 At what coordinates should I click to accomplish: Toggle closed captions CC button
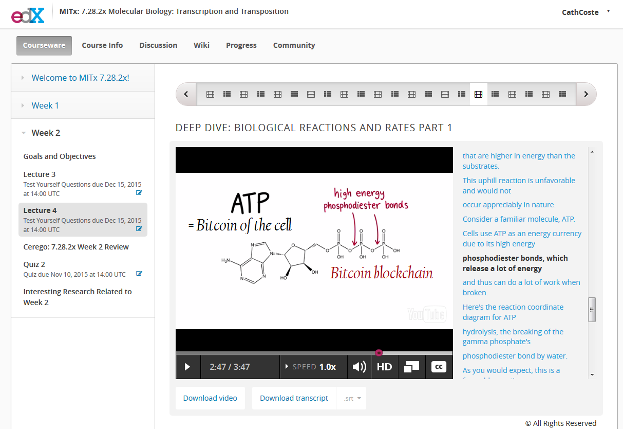pyautogui.click(x=439, y=367)
